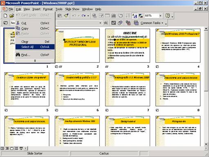
Task: Toggle the Show Formatting button
Action: 135,16
